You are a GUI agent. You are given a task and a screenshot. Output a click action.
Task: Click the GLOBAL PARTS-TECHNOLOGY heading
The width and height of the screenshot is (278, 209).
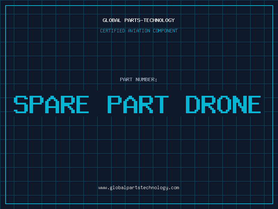tap(139, 20)
